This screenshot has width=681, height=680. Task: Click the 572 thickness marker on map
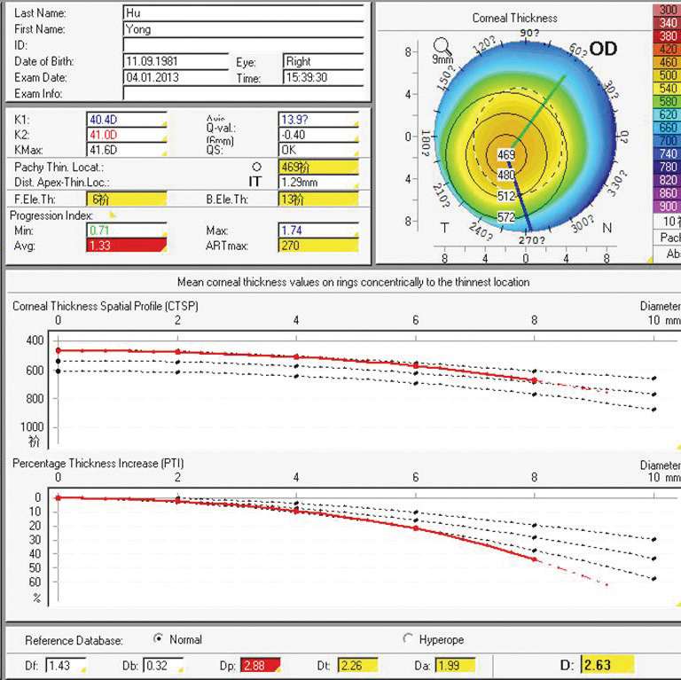pyautogui.click(x=505, y=216)
